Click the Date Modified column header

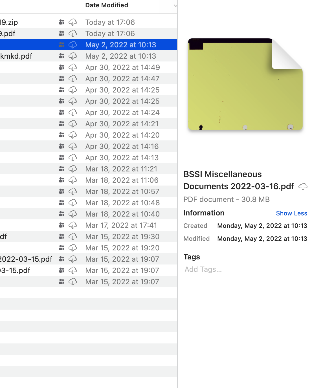pyautogui.click(x=107, y=5)
